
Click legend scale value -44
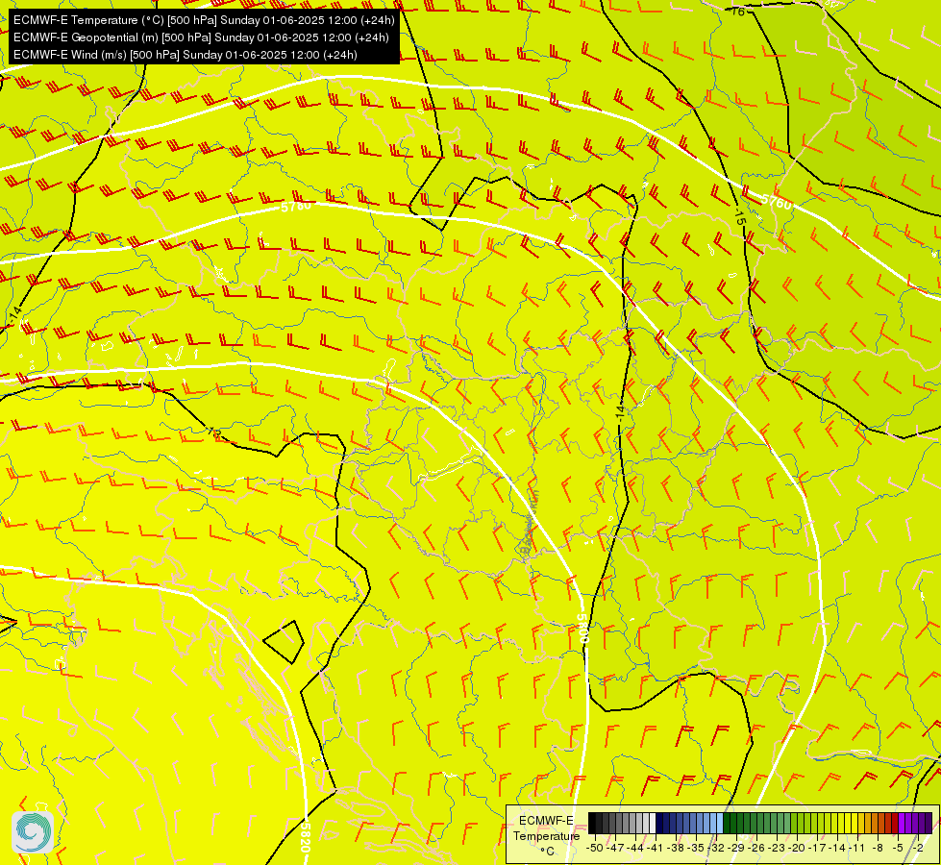[x=635, y=848]
